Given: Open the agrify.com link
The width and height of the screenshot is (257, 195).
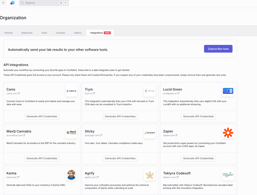Looking at the screenshot, I should 92,177.
